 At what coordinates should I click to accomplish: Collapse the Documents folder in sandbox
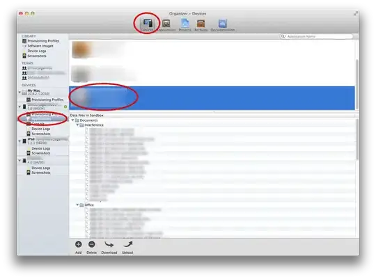(x=72, y=120)
